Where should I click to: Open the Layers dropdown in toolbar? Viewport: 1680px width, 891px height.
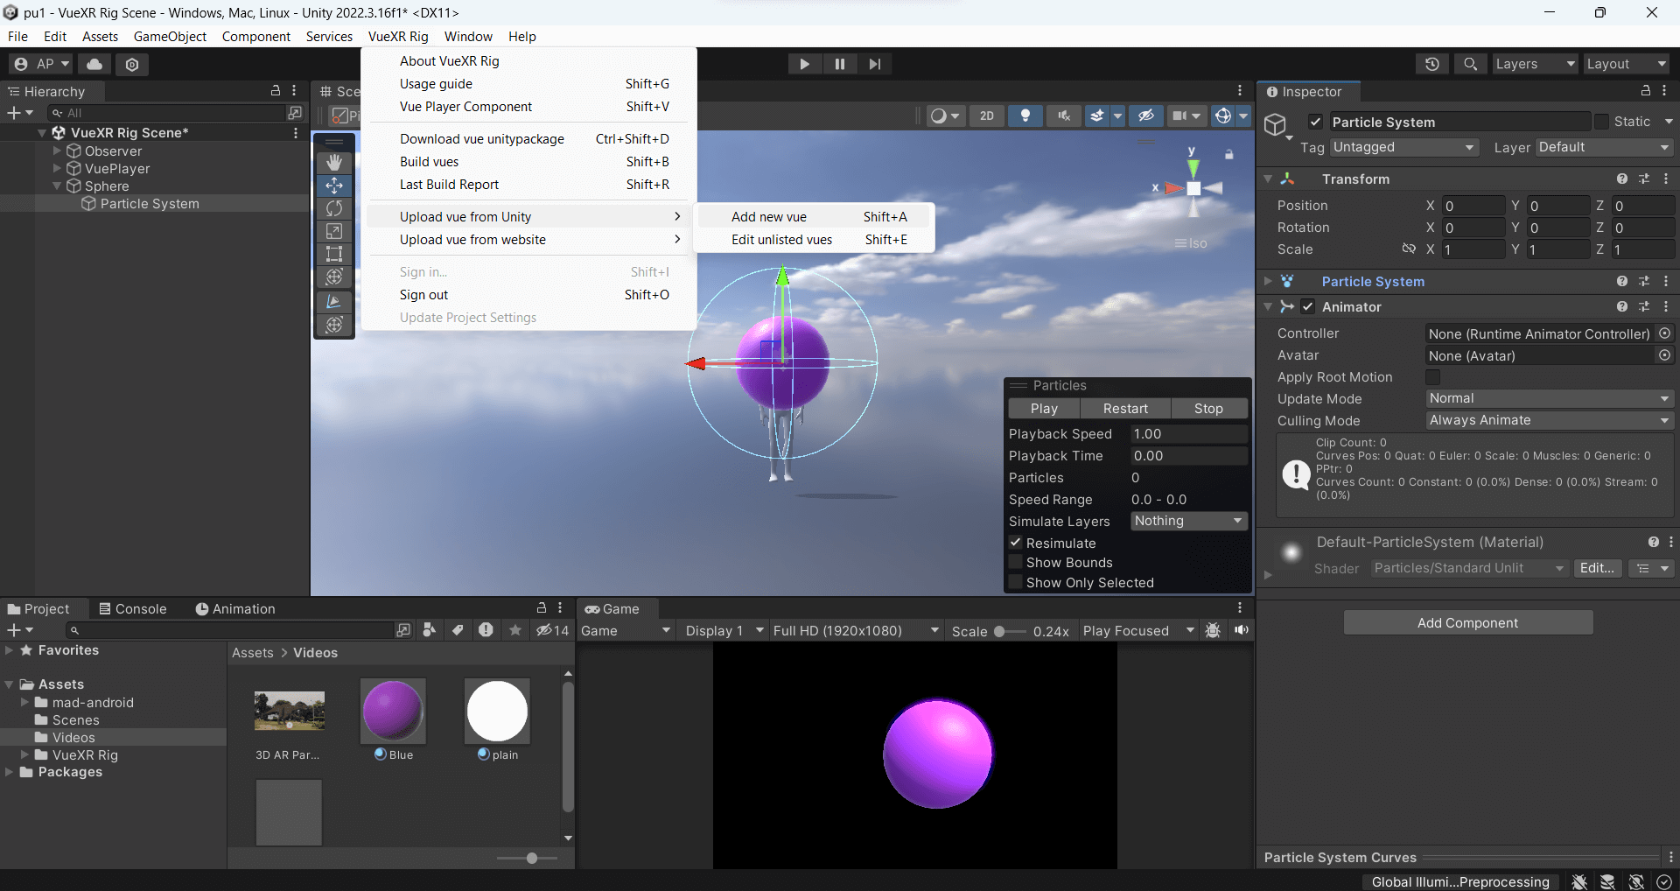click(1535, 64)
